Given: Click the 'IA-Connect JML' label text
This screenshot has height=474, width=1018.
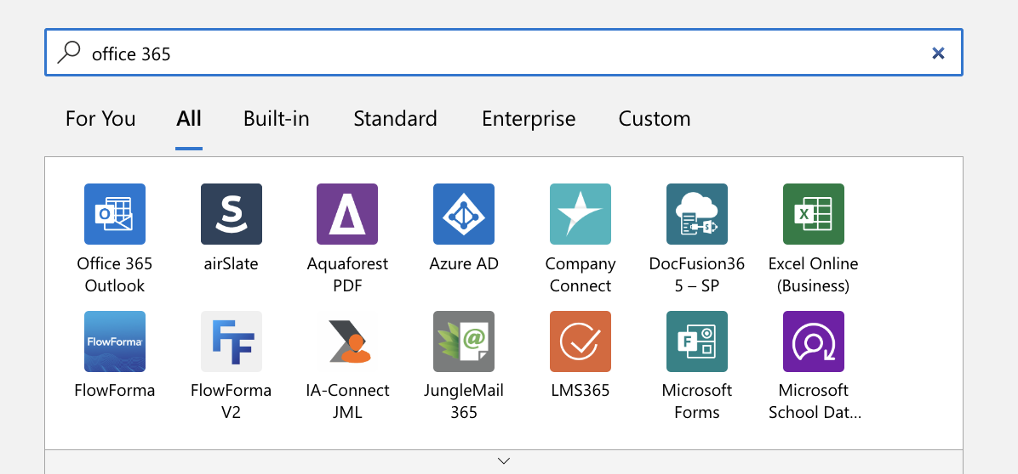Looking at the screenshot, I should [x=347, y=402].
